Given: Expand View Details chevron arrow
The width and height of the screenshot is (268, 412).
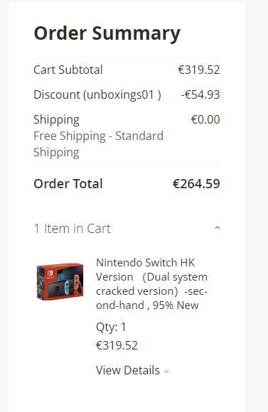Looking at the screenshot, I should 166,372.
